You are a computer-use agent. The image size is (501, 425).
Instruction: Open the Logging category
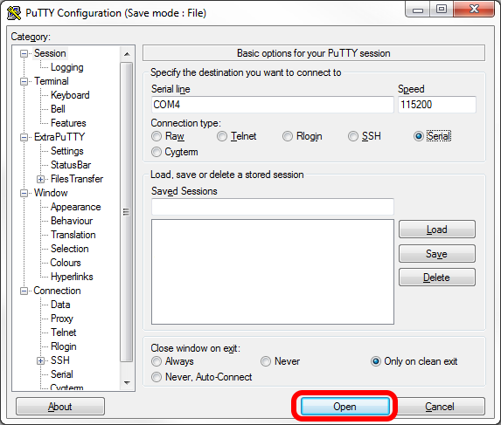67,67
